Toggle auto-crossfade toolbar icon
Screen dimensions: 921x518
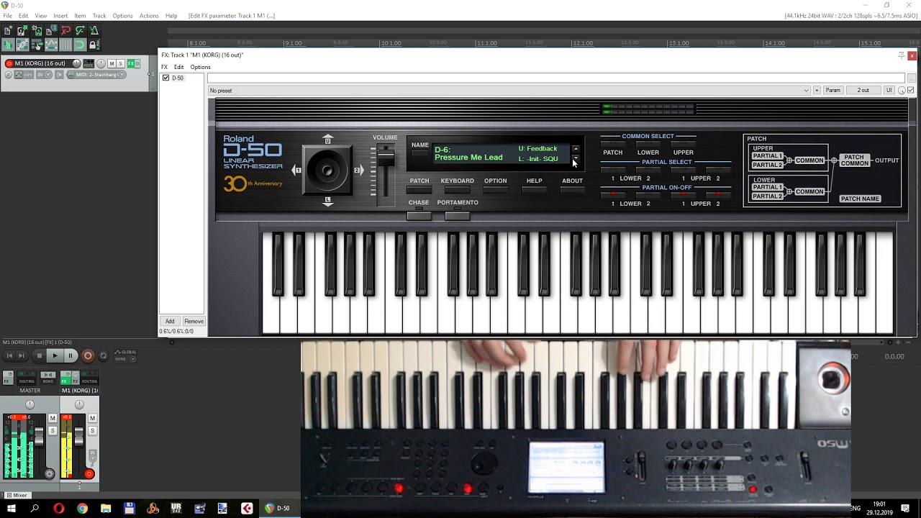click(8, 45)
